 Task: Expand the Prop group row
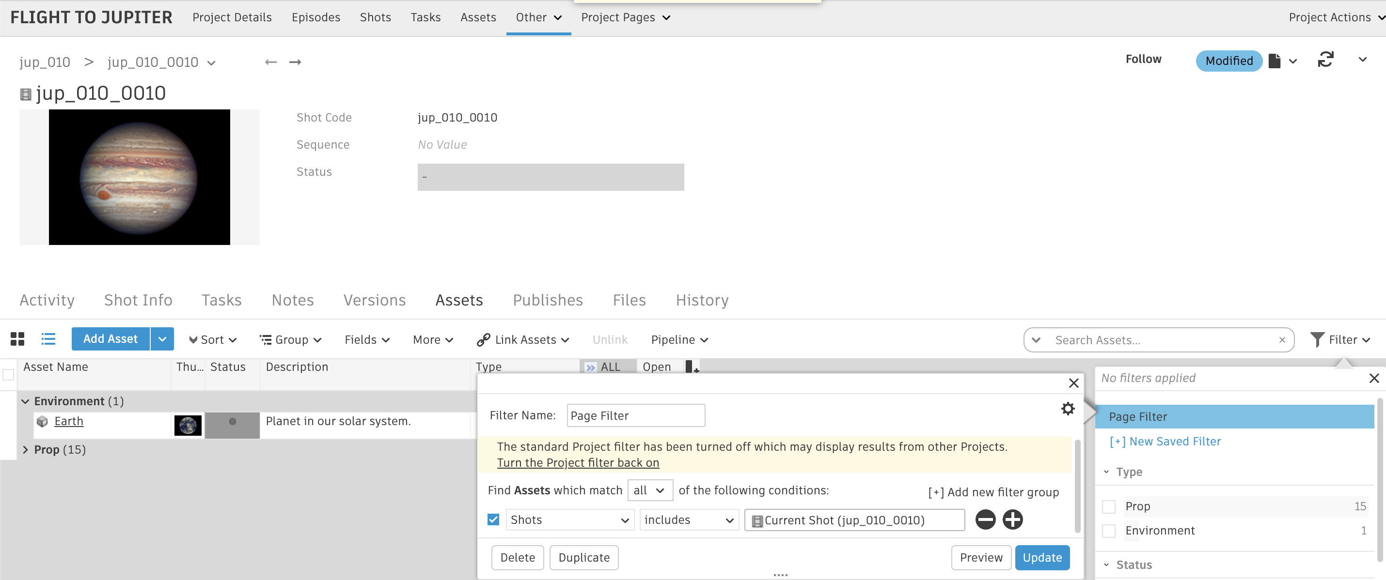[25, 449]
